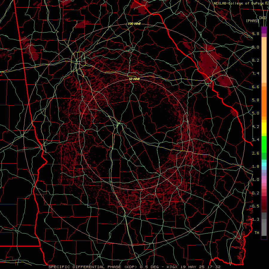Click the "50 NMI" range ring label
Image resolution: width=269 pixels, height=269 pixels.
point(134,79)
